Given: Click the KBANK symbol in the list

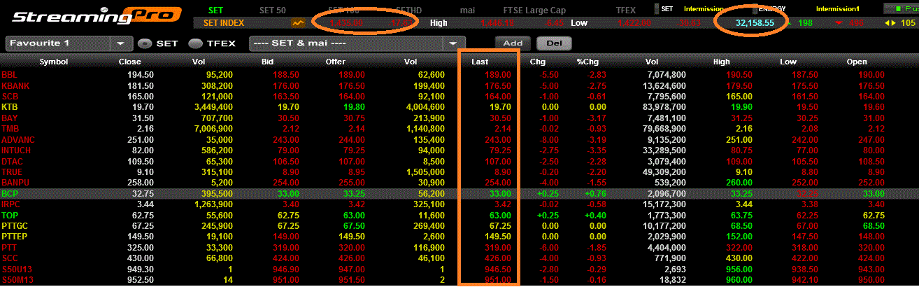Looking at the screenshot, I should [x=15, y=85].
